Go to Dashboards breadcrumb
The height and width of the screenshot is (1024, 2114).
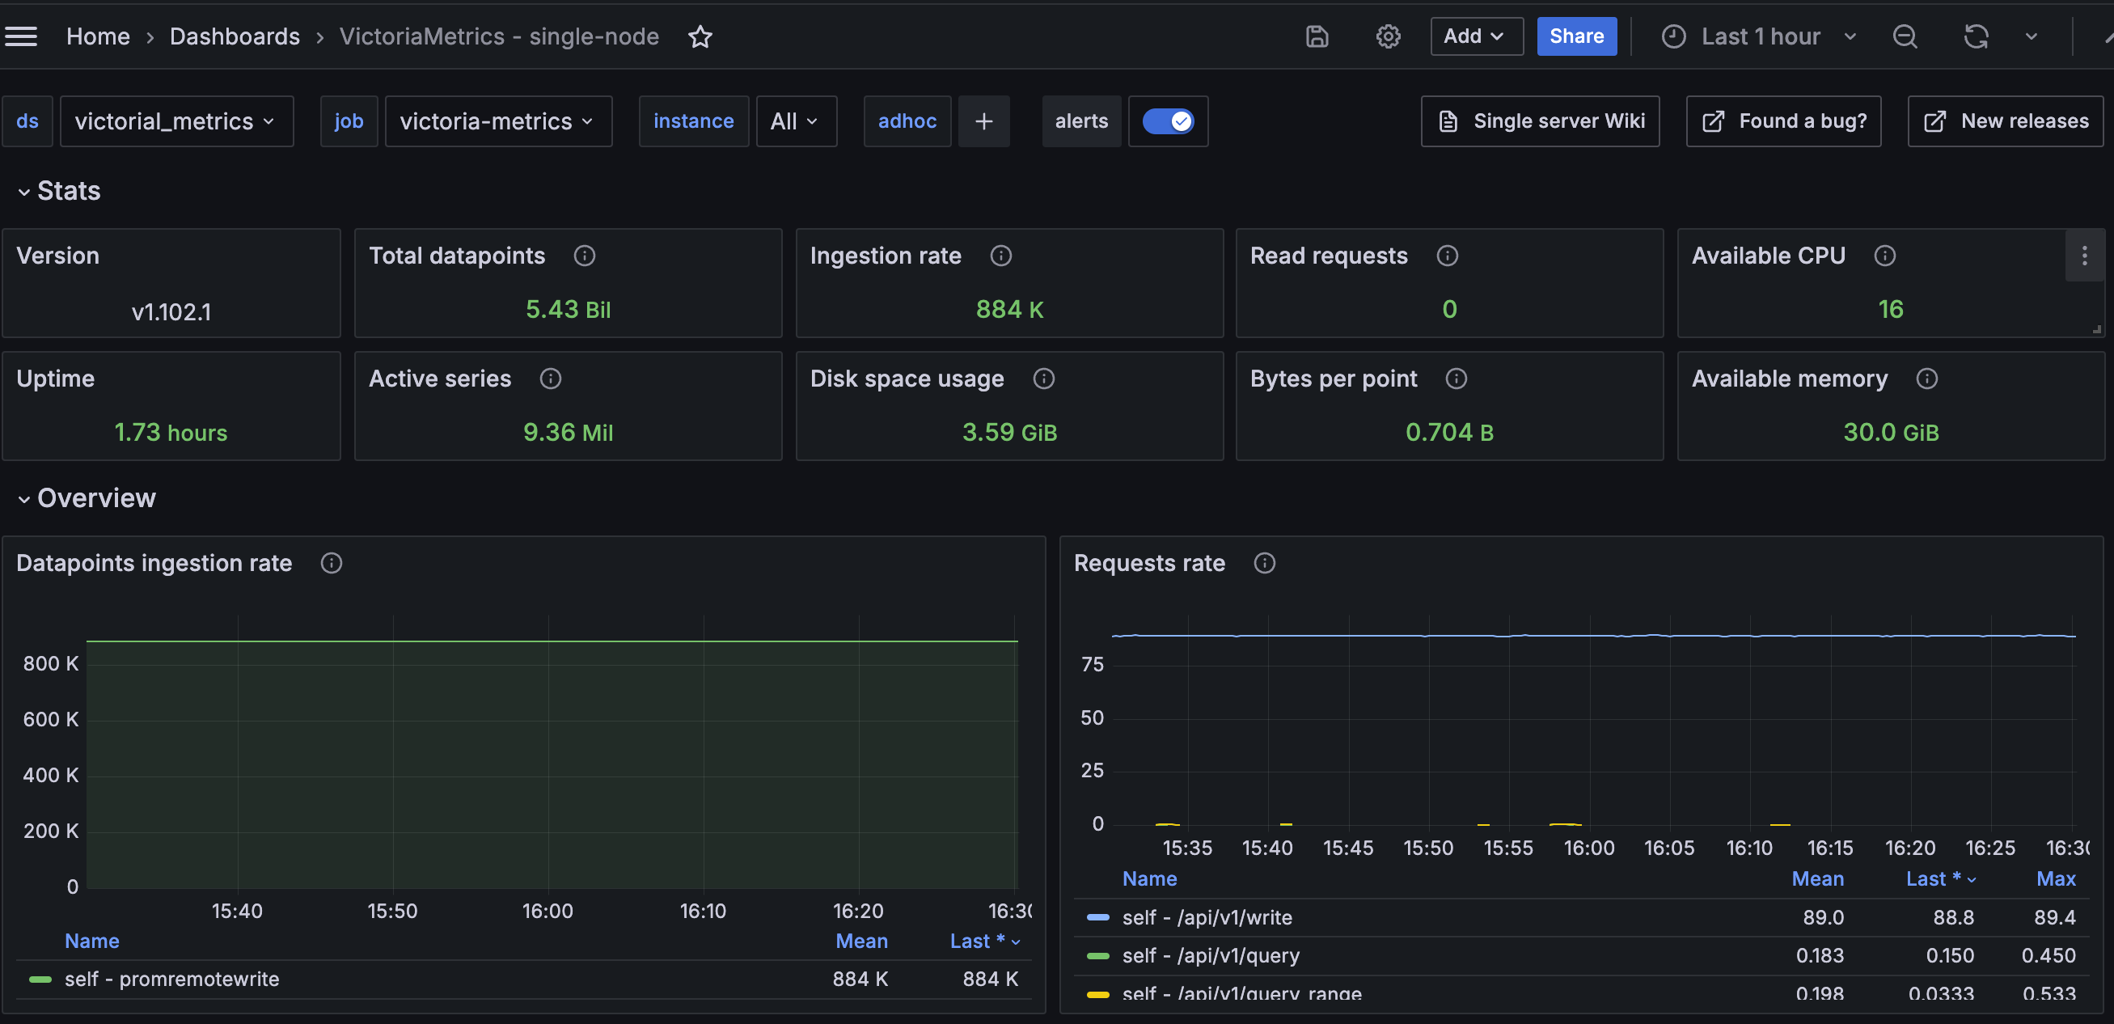click(x=235, y=36)
